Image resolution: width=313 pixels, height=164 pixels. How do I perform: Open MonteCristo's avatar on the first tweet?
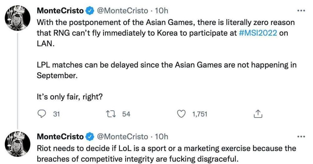[18, 19]
